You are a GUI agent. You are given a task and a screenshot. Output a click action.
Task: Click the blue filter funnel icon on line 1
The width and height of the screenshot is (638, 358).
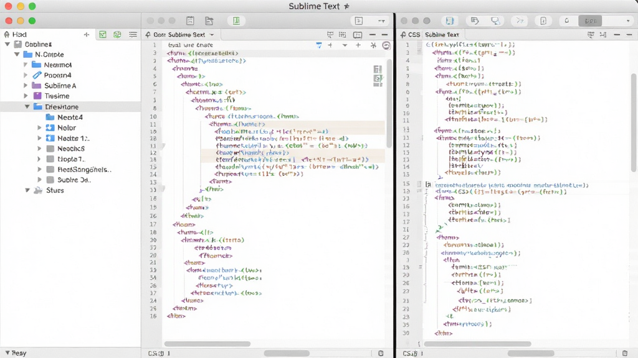319,45
